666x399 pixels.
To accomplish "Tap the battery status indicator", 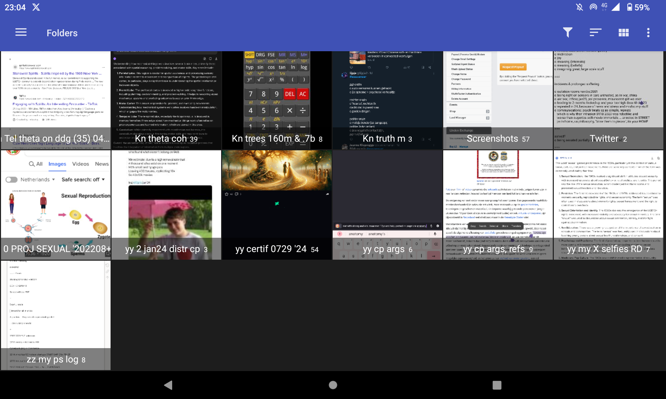I will 638,7.
